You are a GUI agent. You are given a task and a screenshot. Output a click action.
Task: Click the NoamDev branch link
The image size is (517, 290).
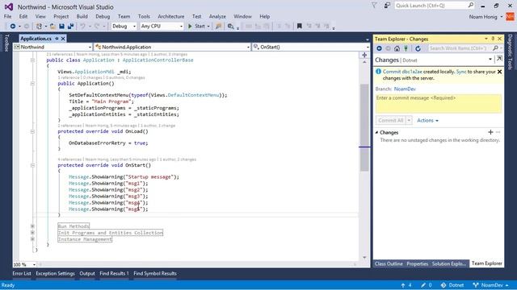click(x=405, y=89)
